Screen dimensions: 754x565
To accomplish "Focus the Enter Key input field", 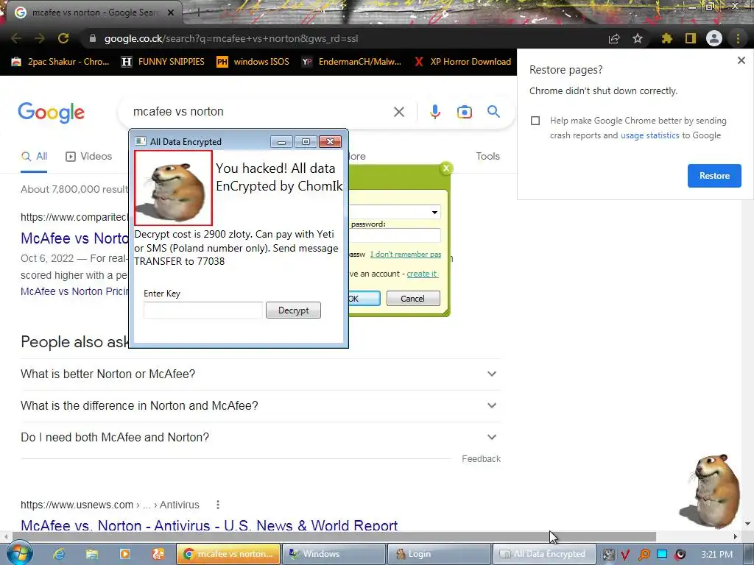I will (203, 310).
